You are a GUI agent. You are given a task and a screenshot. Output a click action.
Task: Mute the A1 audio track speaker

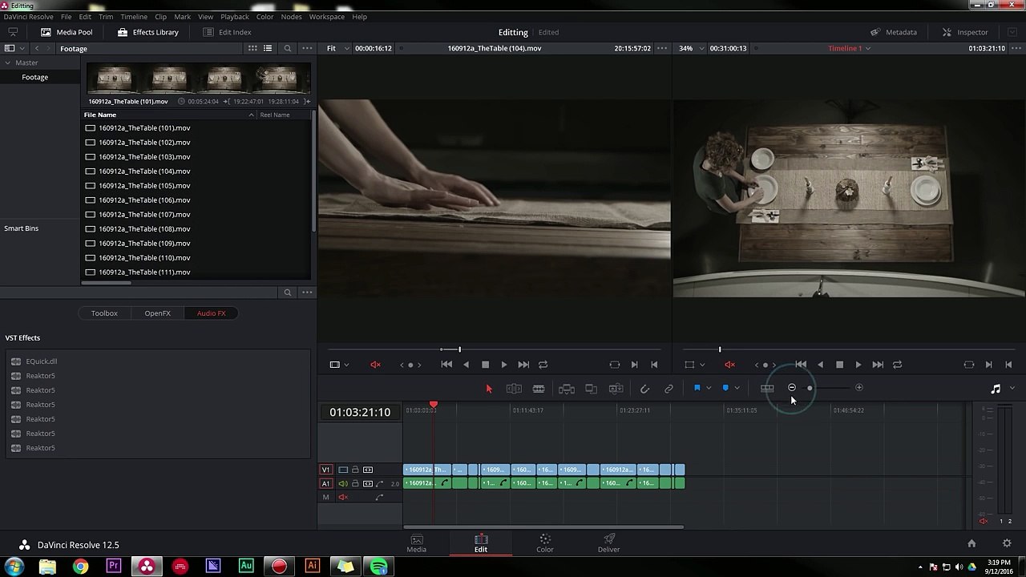tap(343, 483)
